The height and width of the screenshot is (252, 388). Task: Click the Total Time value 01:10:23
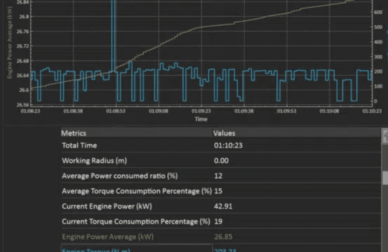pos(228,146)
